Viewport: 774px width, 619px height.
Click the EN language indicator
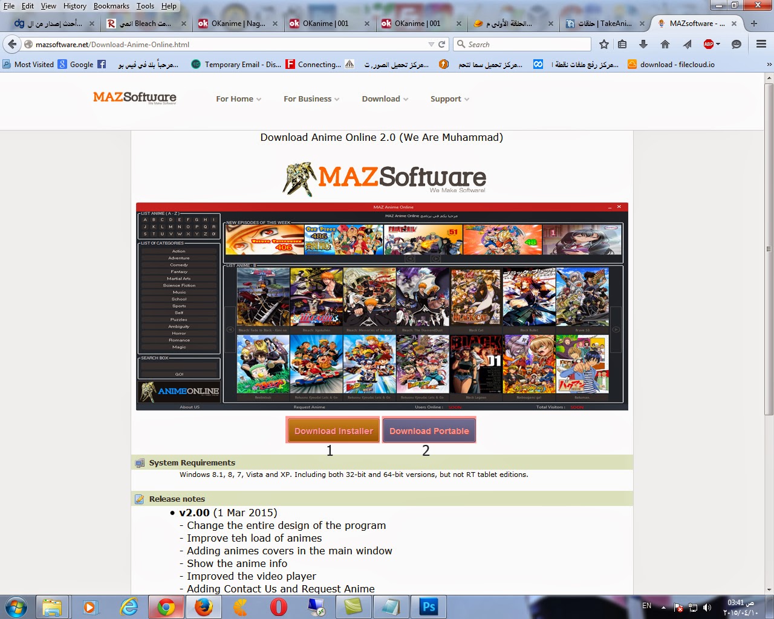point(646,606)
